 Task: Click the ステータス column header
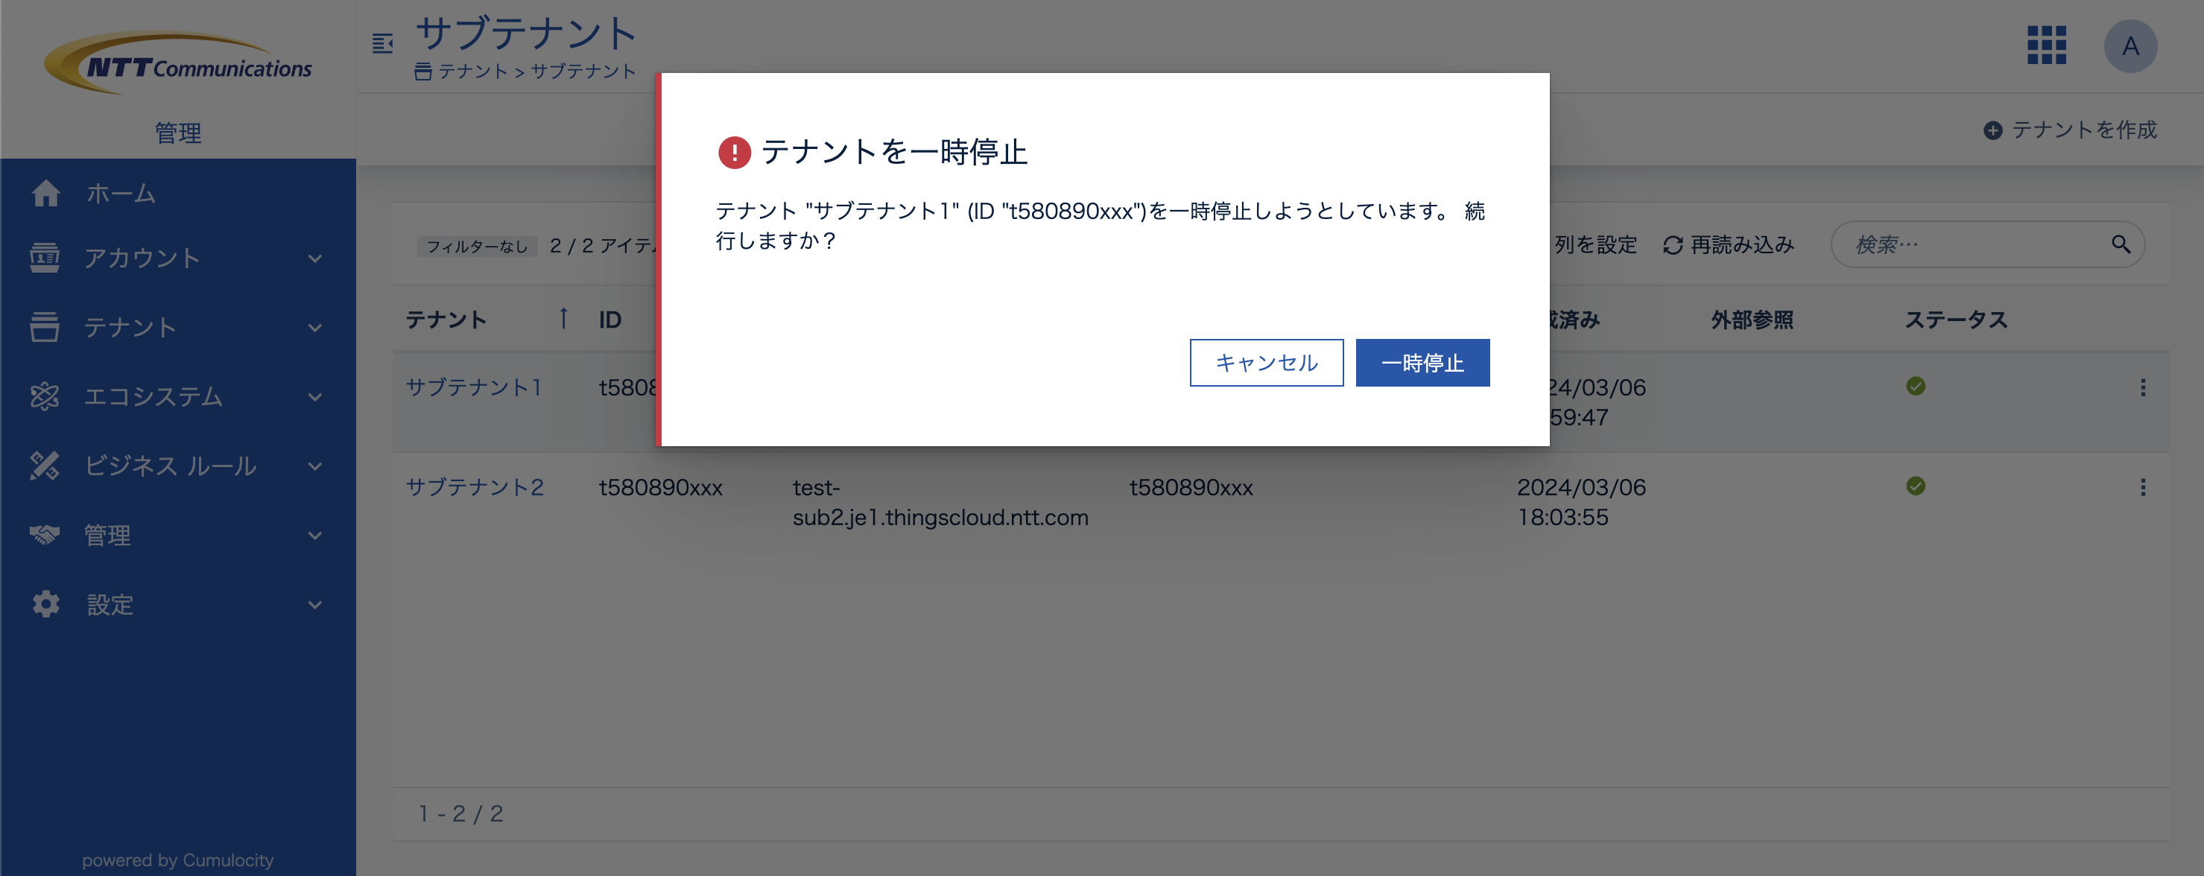[1956, 320]
